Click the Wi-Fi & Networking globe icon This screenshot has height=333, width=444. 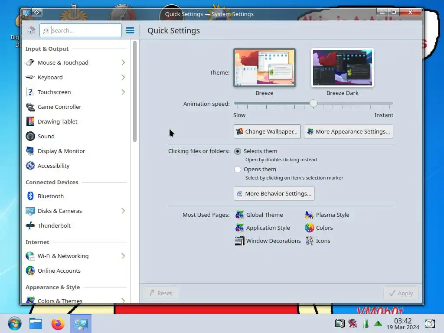(30, 256)
